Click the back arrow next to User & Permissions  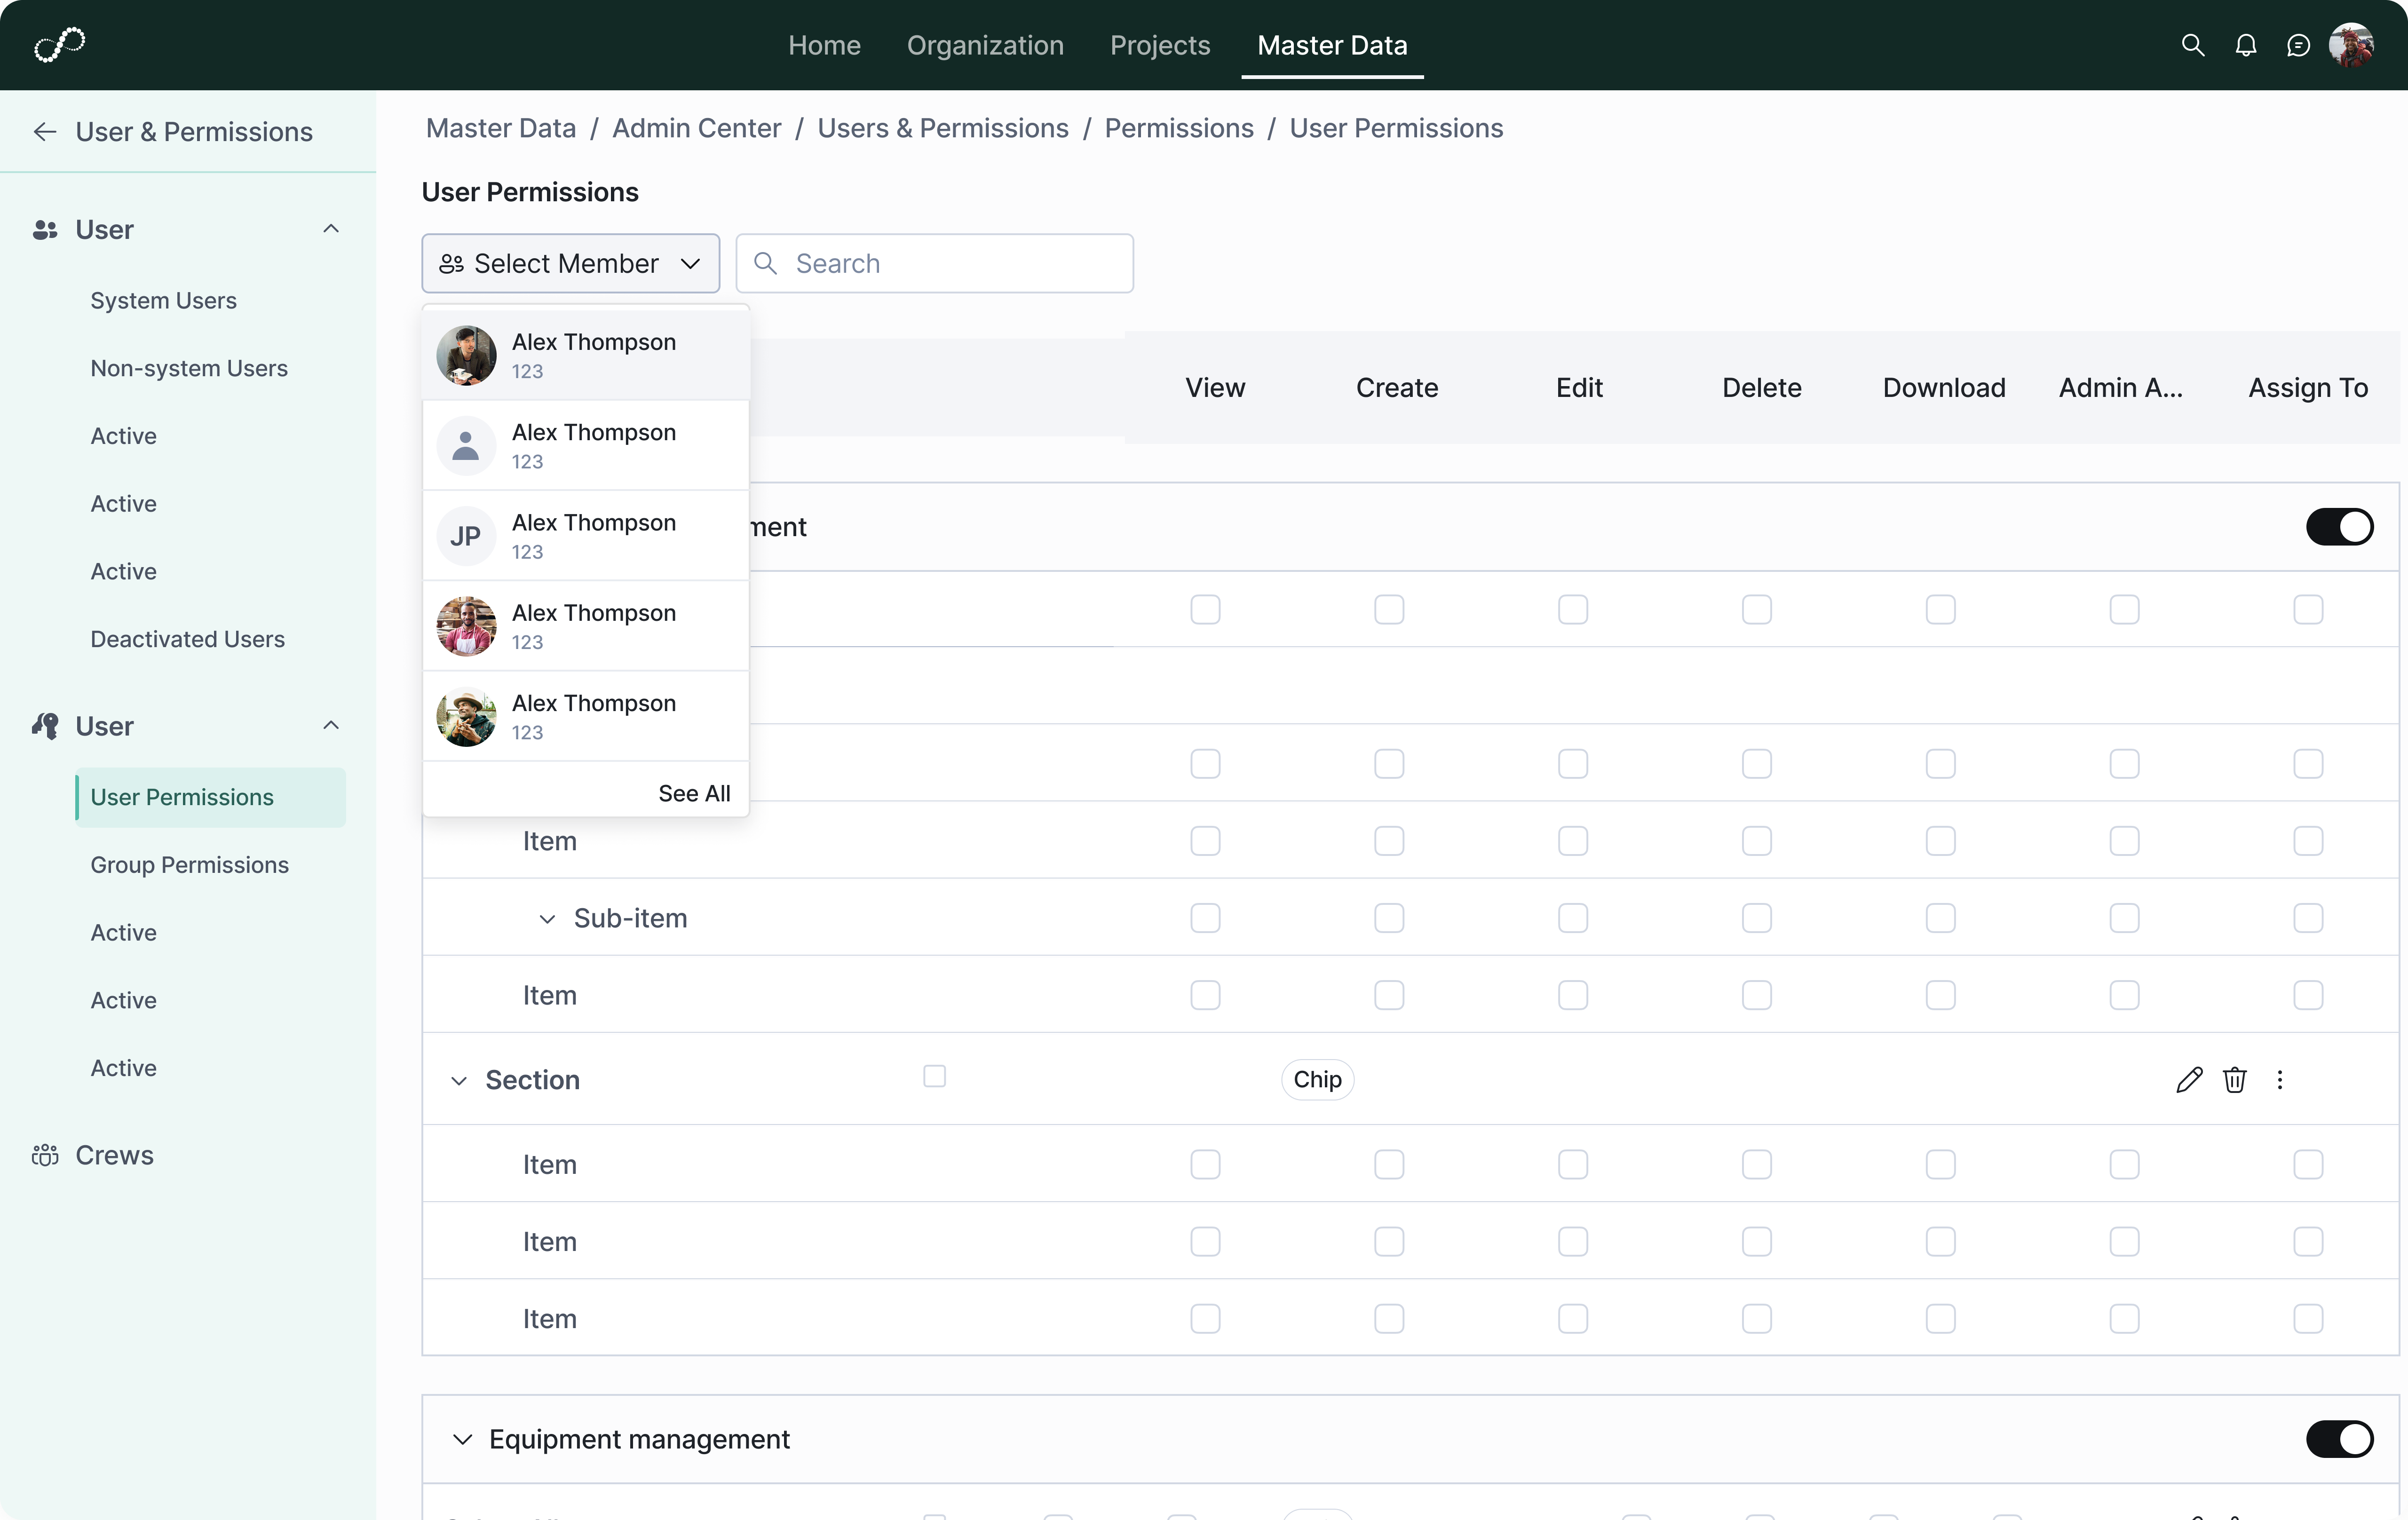pyautogui.click(x=45, y=131)
